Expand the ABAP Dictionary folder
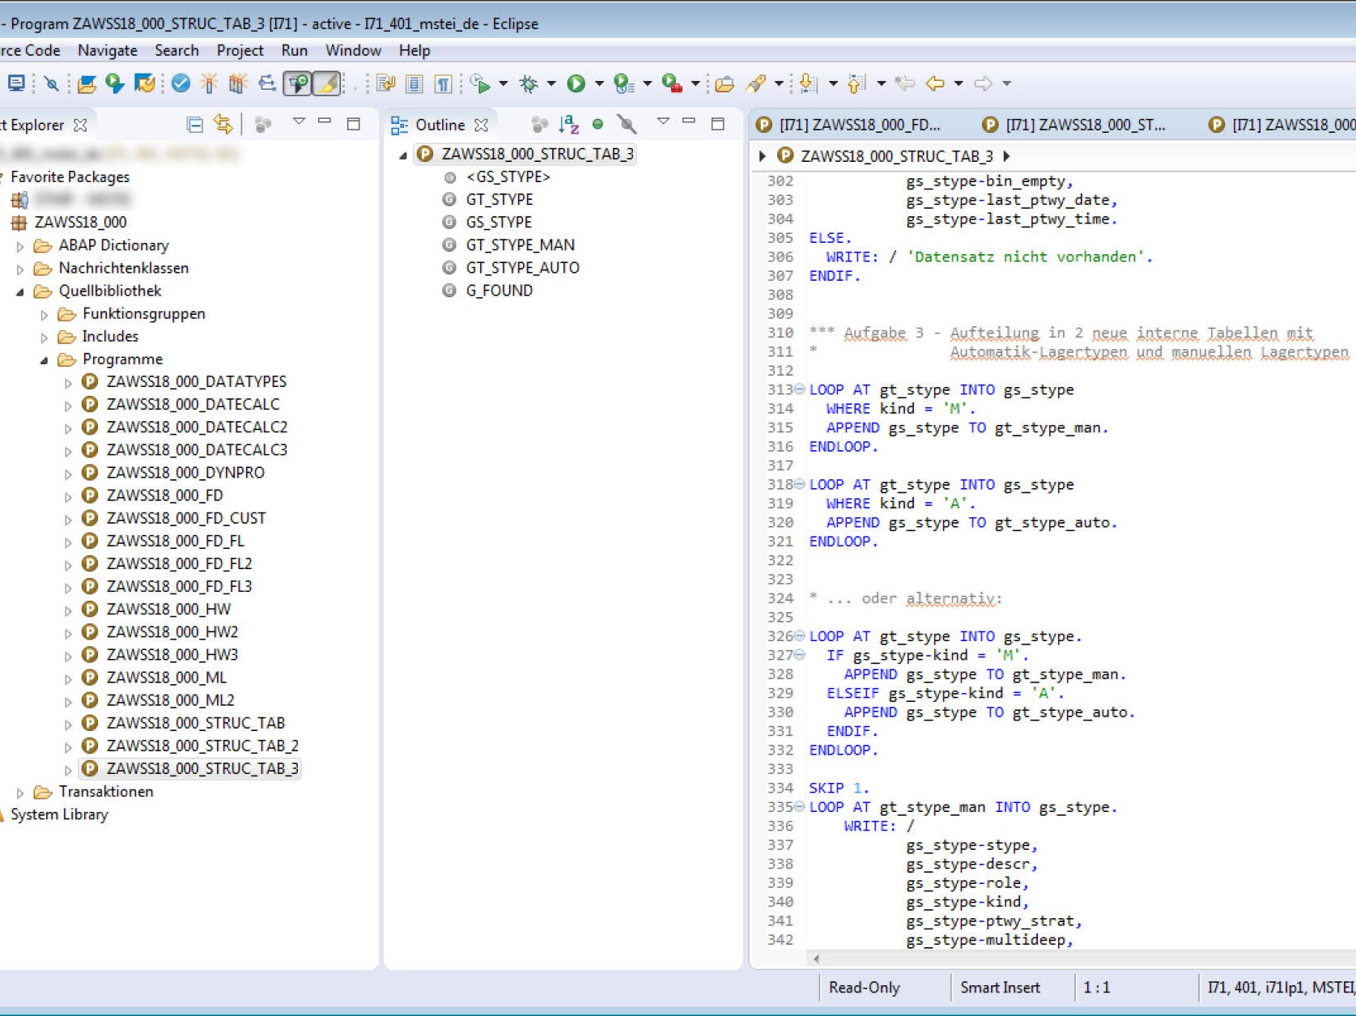This screenshot has width=1356, height=1016. point(20,246)
